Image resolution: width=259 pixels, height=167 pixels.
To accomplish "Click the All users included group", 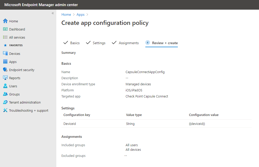I will (x=131, y=145).
